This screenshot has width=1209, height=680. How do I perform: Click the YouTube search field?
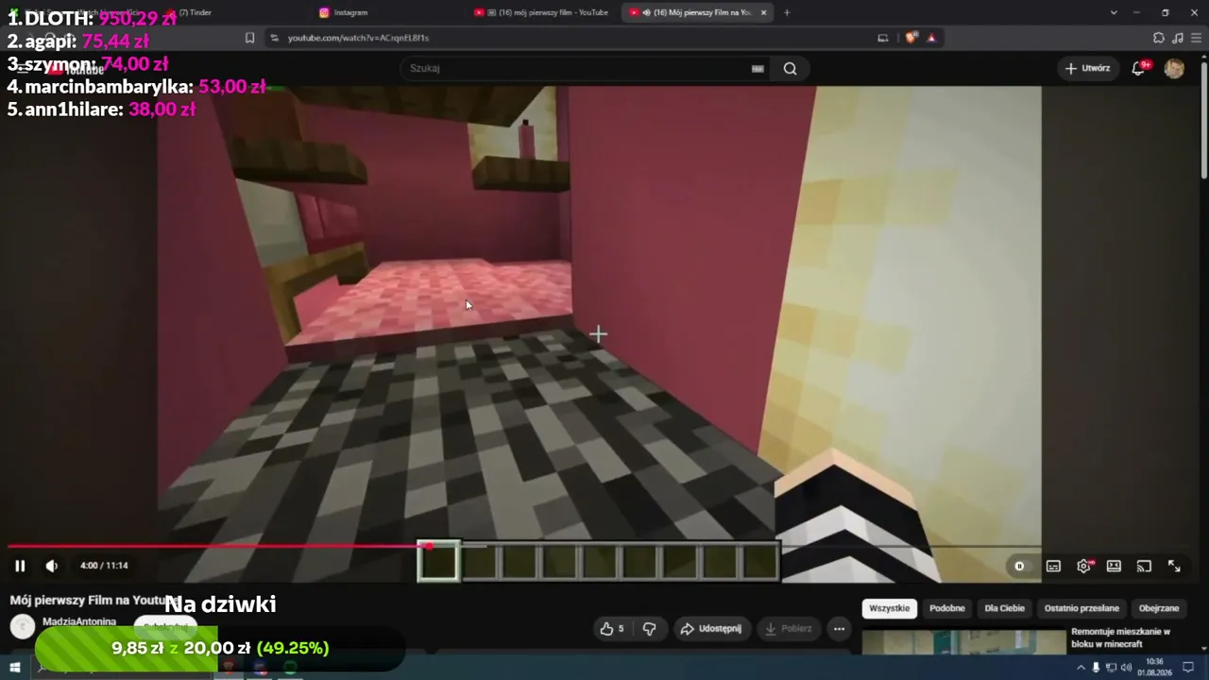coord(574,68)
